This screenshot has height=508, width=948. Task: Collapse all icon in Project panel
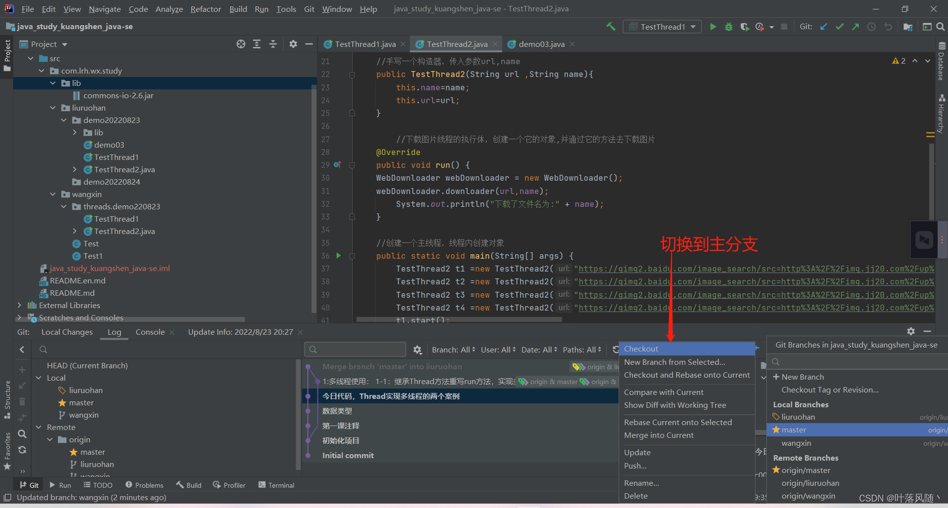273,44
